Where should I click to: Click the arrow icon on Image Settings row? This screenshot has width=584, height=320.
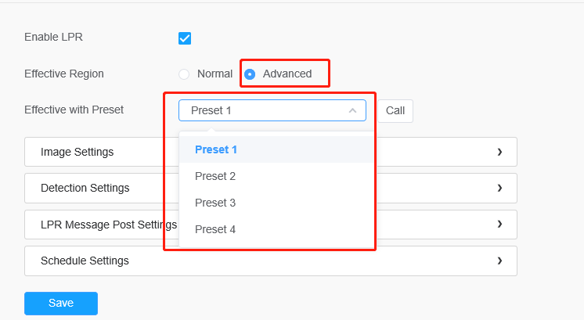[x=499, y=152]
